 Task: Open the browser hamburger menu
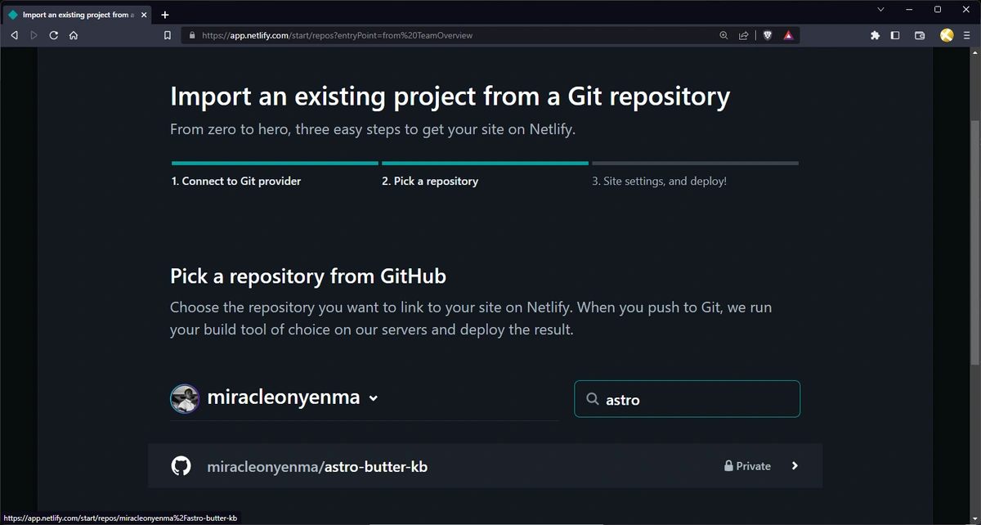(x=966, y=35)
